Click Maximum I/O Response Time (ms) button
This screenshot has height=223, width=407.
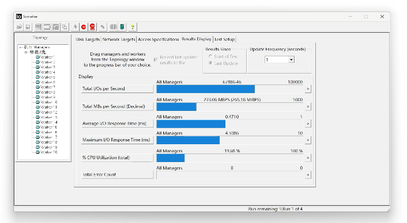click(118, 140)
